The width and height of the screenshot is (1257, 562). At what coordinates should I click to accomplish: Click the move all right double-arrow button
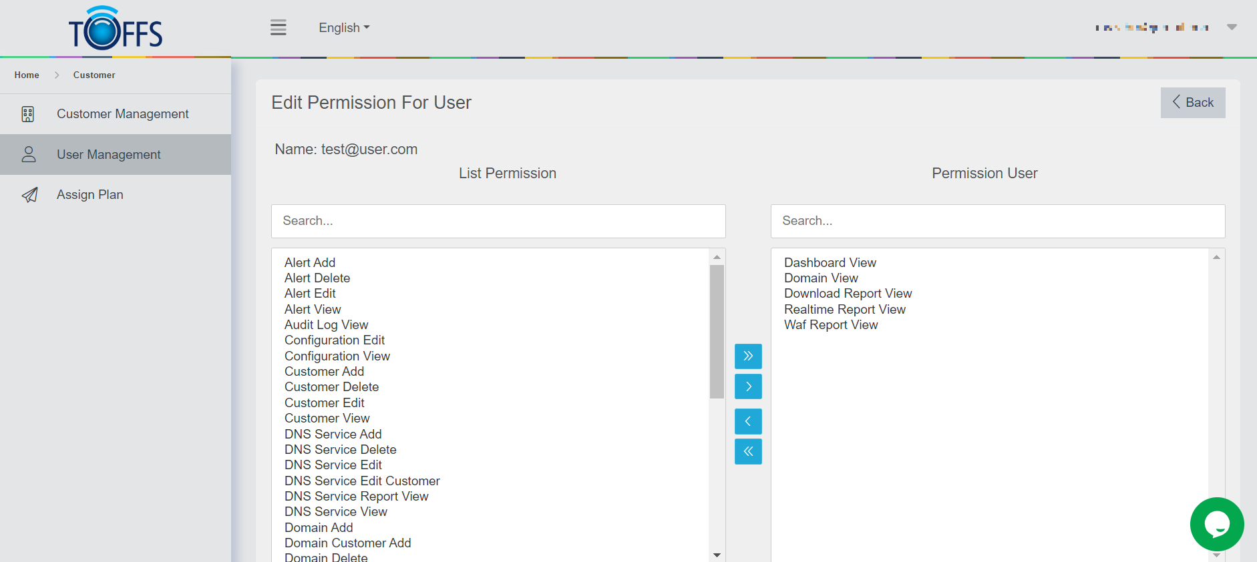pos(748,356)
